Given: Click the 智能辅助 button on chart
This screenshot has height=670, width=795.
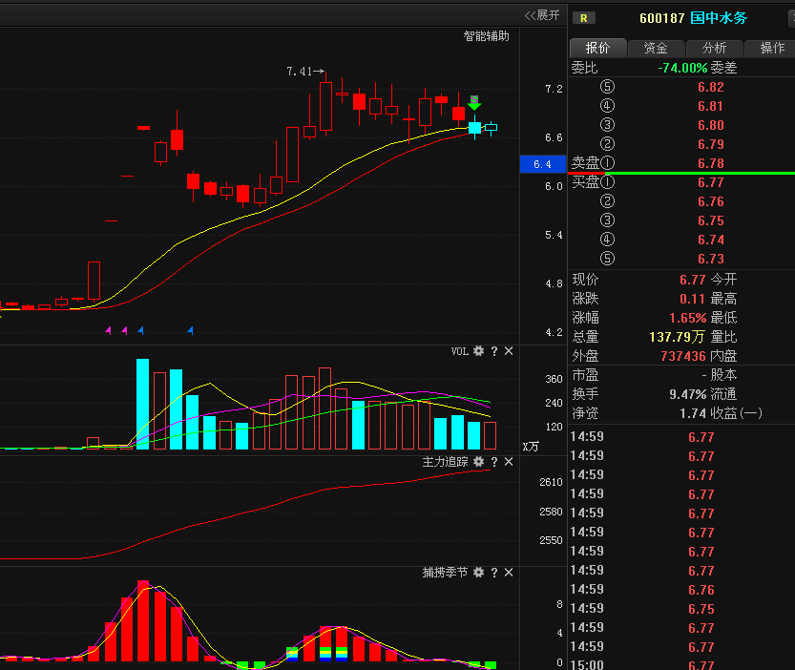Looking at the screenshot, I should 486,36.
